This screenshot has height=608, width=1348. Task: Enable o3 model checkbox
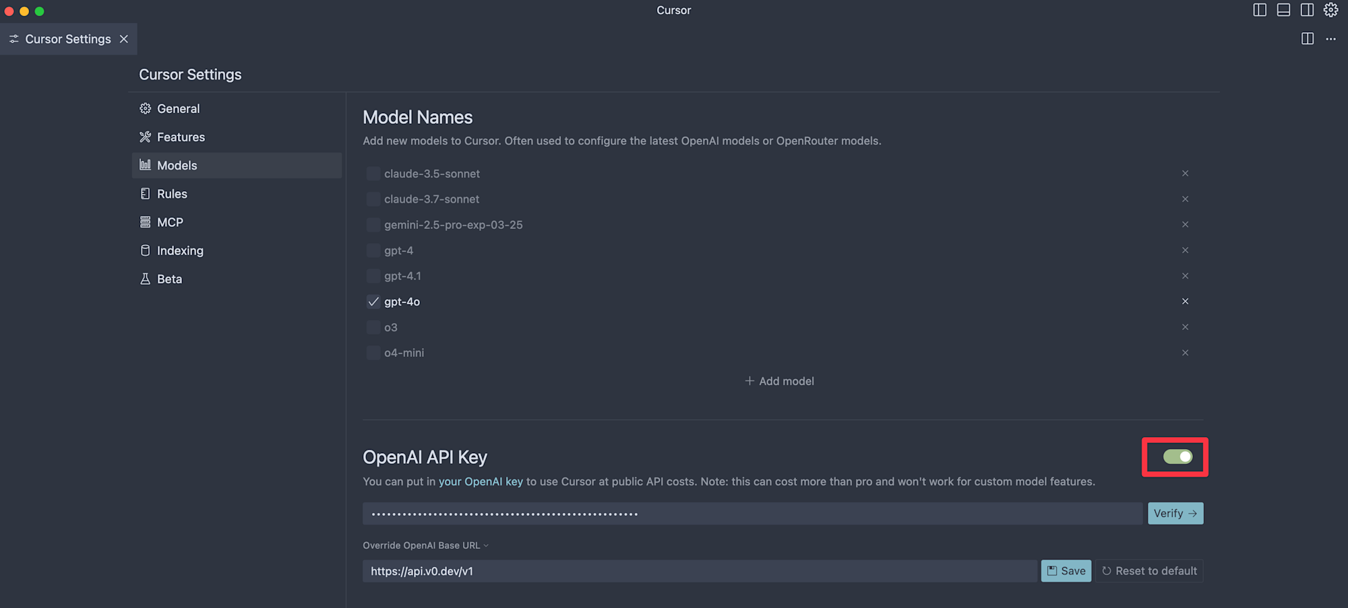tap(373, 327)
